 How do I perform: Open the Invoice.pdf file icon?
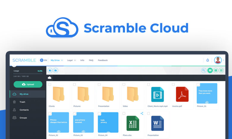pyautogui.click(x=182, y=94)
